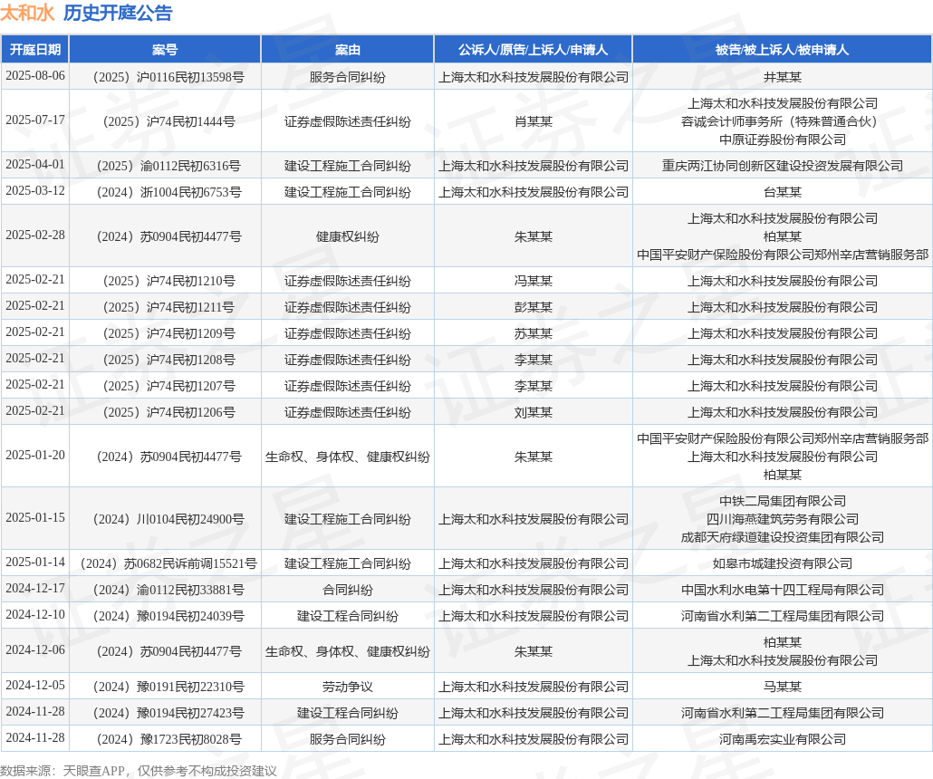Click the 数据来源 footer note
This screenshot has height=779, width=933.
click(139, 771)
